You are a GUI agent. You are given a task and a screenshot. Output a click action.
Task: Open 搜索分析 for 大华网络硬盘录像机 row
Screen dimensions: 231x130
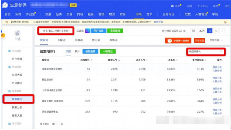tap(217, 89)
